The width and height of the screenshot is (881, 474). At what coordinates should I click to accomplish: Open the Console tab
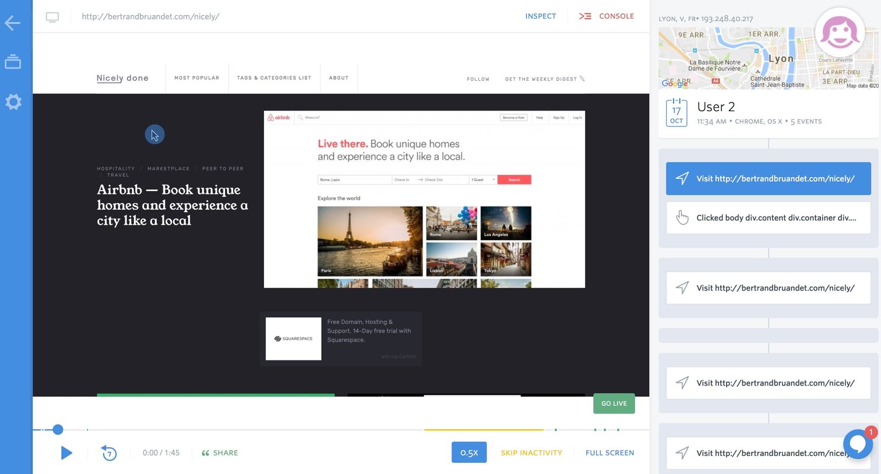pos(607,16)
